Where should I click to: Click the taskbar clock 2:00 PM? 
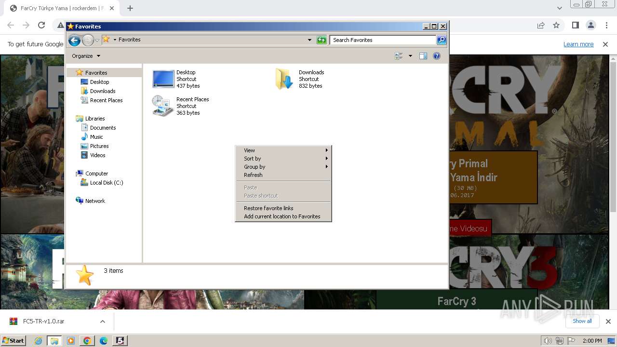pos(592,341)
